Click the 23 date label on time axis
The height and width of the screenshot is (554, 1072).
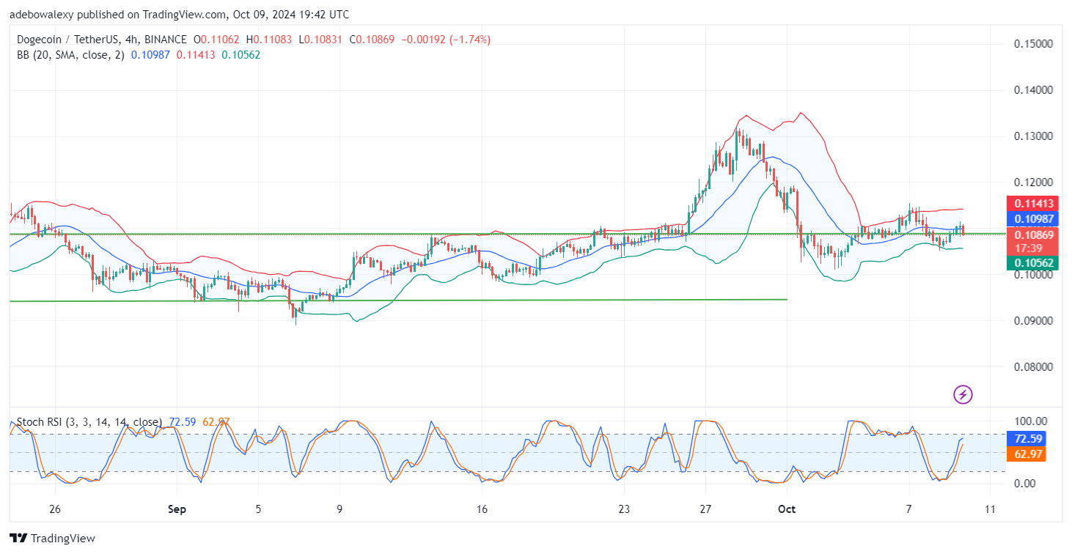(623, 509)
